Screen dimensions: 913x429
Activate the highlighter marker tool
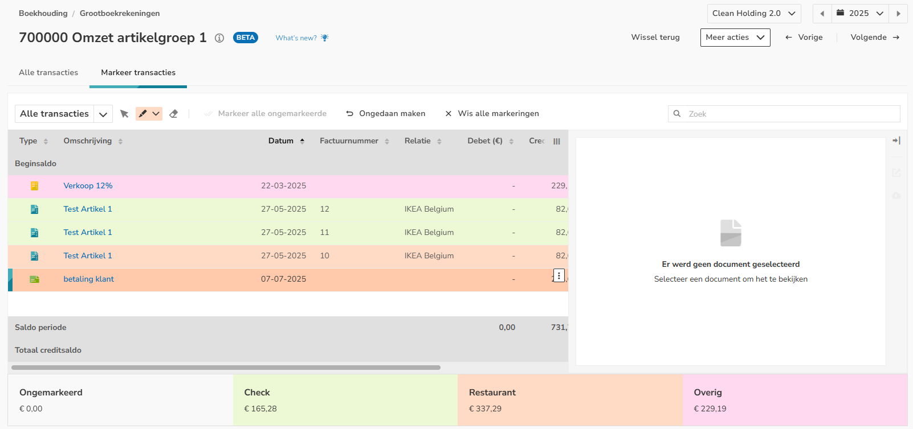142,114
